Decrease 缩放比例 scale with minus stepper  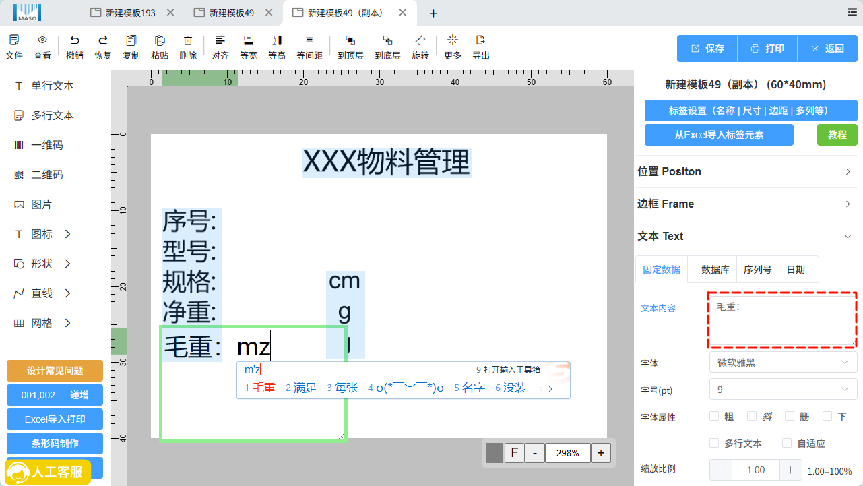coord(721,470)
